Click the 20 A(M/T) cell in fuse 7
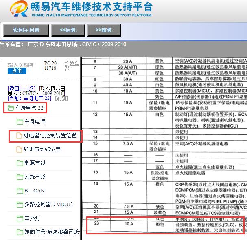 128,67
